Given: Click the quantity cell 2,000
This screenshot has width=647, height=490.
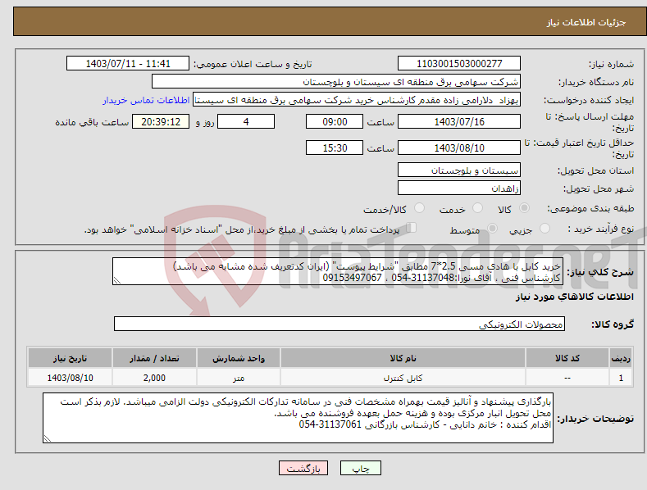Looking at the screenshot, I should (x=154, y=378).
